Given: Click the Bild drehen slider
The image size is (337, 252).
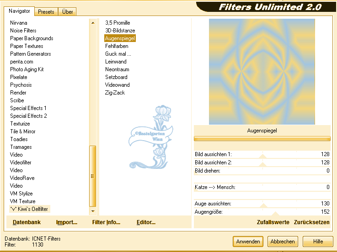Looking at the screenshot, I should 262,171.
